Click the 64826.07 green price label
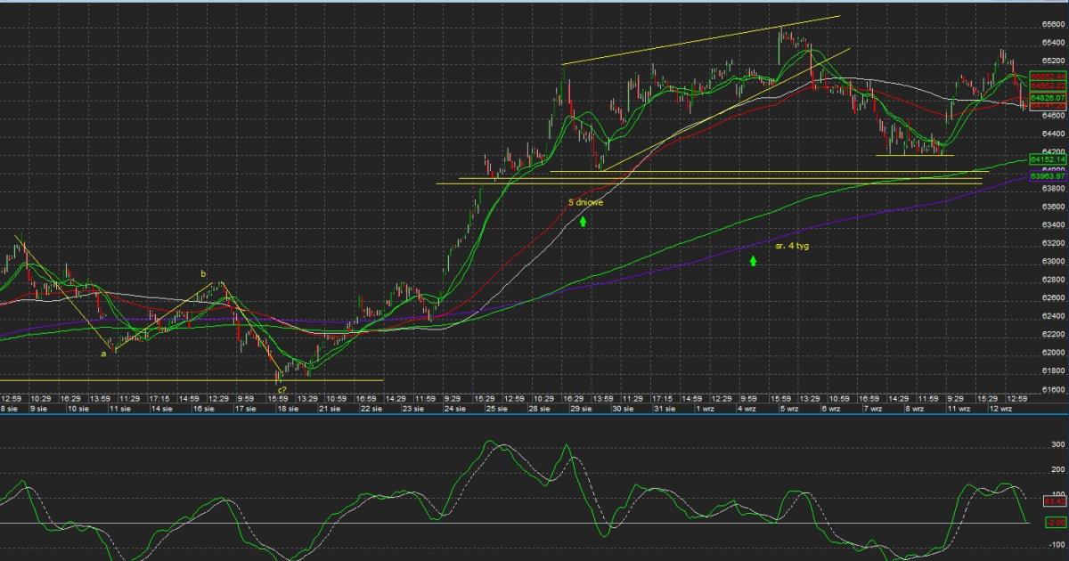1069x561 pixels. 1048,96
